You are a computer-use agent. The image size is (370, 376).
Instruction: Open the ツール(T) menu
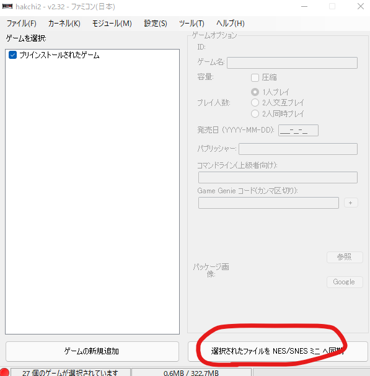[x=192, y=24]
